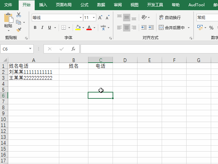Apply percent style format
218x164 pixels.
[211, 28]
